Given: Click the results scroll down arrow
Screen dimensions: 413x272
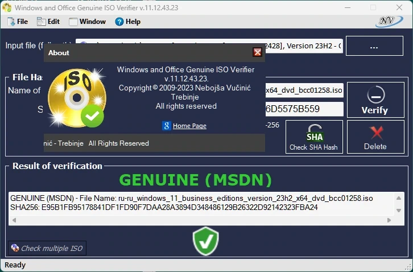Looking at the screenshot, I should pyautogui.click(x=399, y=211).
